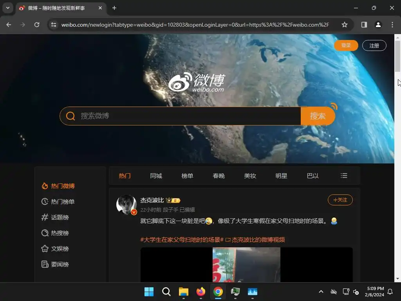Open Chrome three-dot menu
Viewport: 401px width, 301px height.
[x=392, y=25]
